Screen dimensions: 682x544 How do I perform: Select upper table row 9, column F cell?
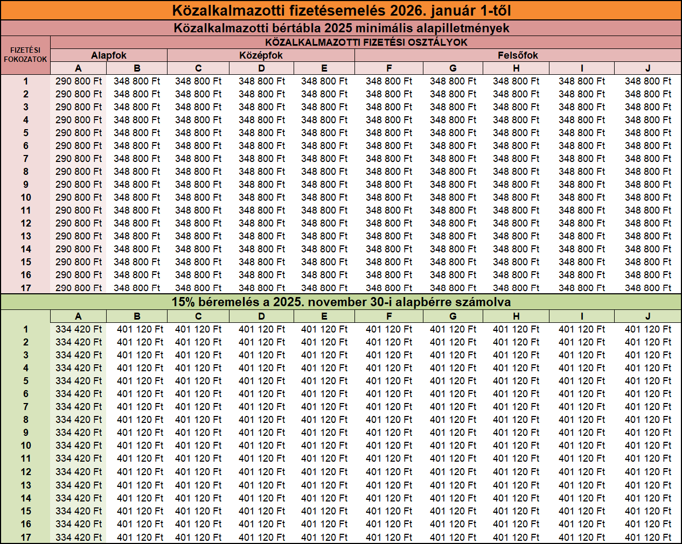[x=389, y=185]
